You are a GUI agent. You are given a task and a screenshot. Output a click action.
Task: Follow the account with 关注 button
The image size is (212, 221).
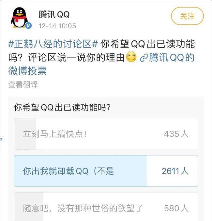click(x=187, y=16)
